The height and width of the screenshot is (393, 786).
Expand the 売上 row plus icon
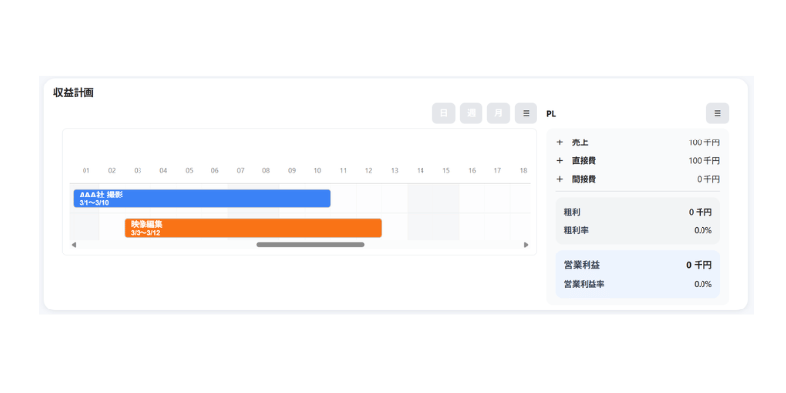[x=560, y=142]
